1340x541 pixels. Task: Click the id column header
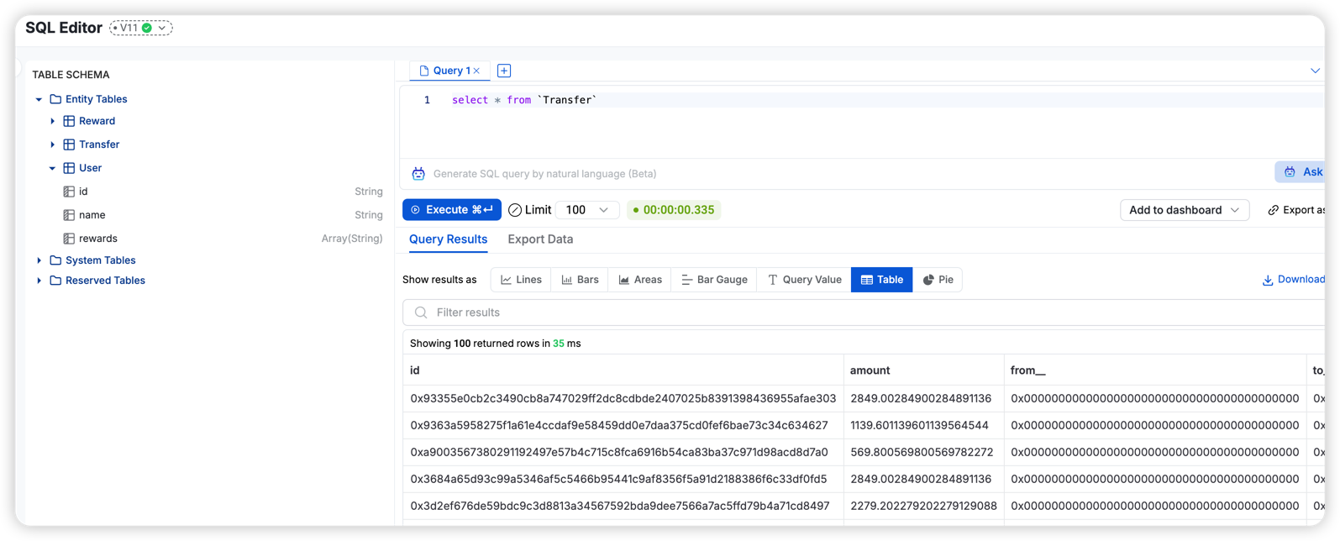click(x=623, y=370)
